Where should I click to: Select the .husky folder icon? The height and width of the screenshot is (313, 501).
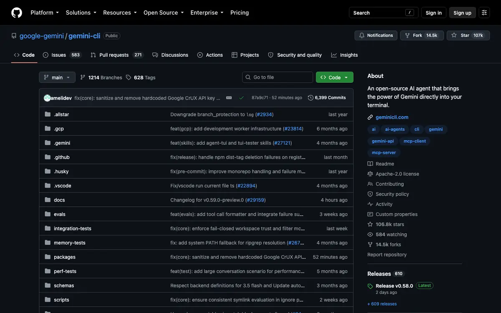point(48,171)
